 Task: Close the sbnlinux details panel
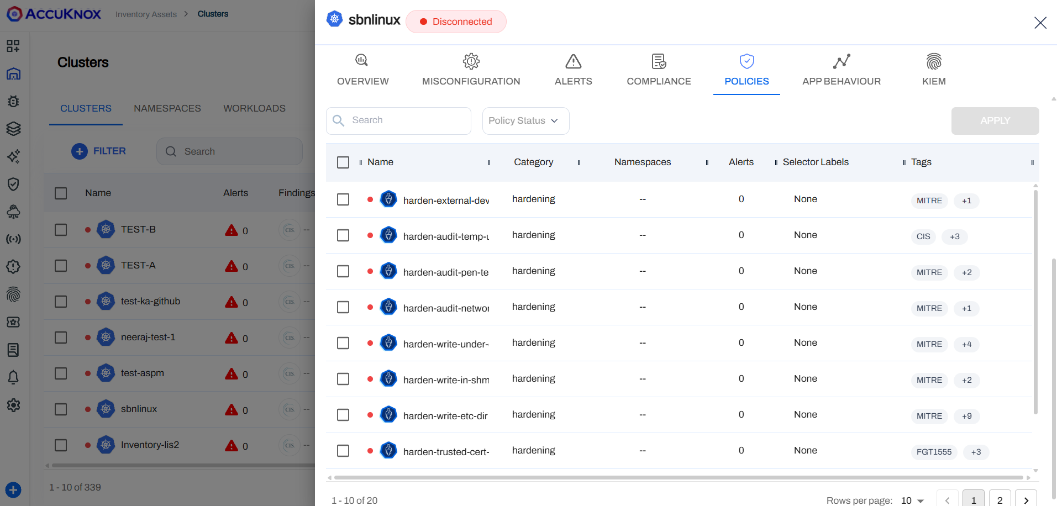point(1040,23)
